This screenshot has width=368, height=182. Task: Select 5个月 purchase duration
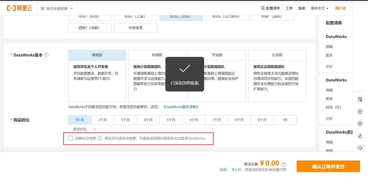171,120
